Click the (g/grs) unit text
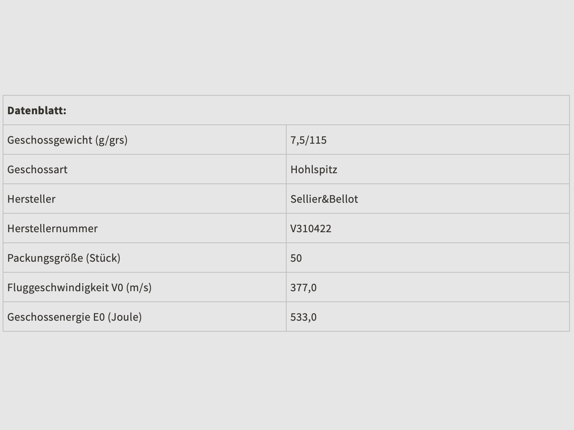The width and height of the screenshot is (574, 430). [111, 140]
